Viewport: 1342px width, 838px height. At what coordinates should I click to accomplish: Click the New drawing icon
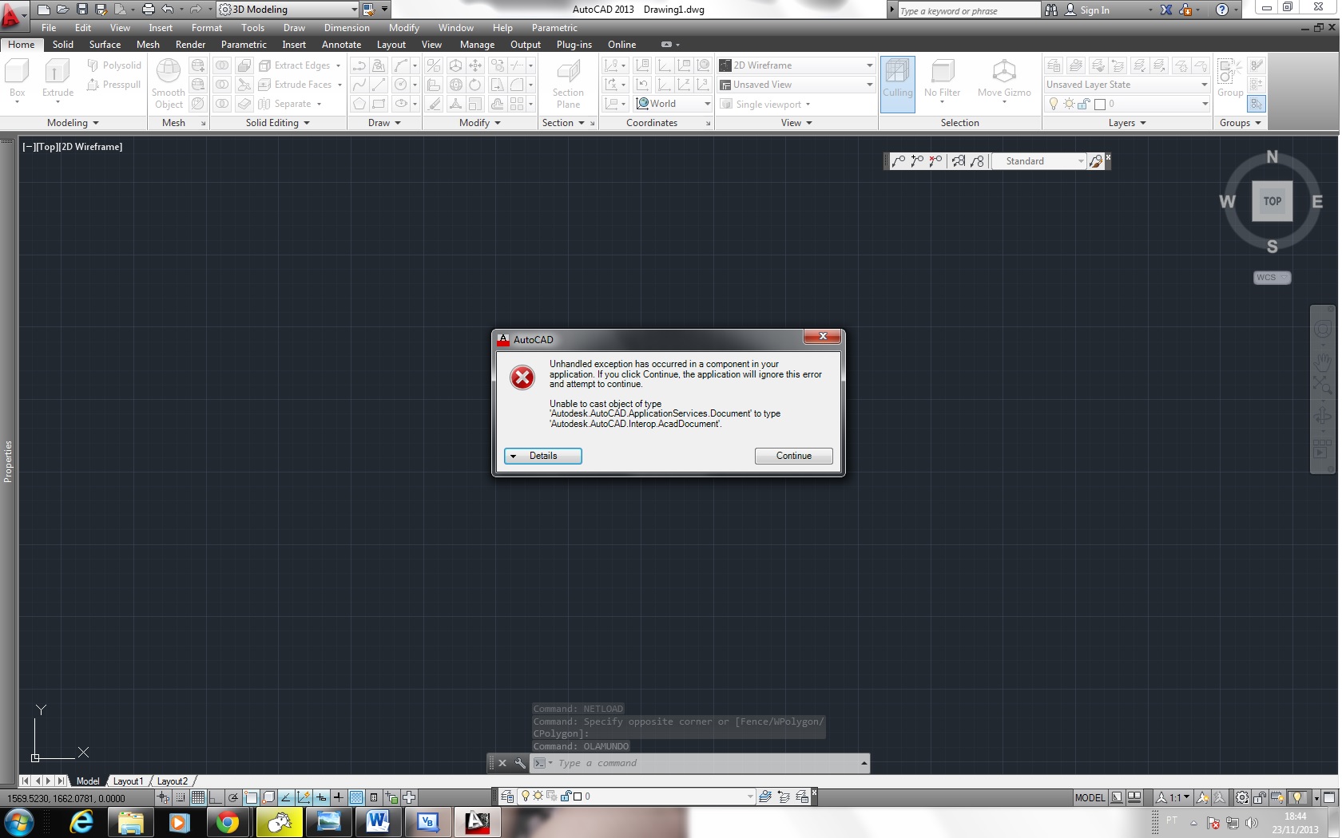[44, 10]
